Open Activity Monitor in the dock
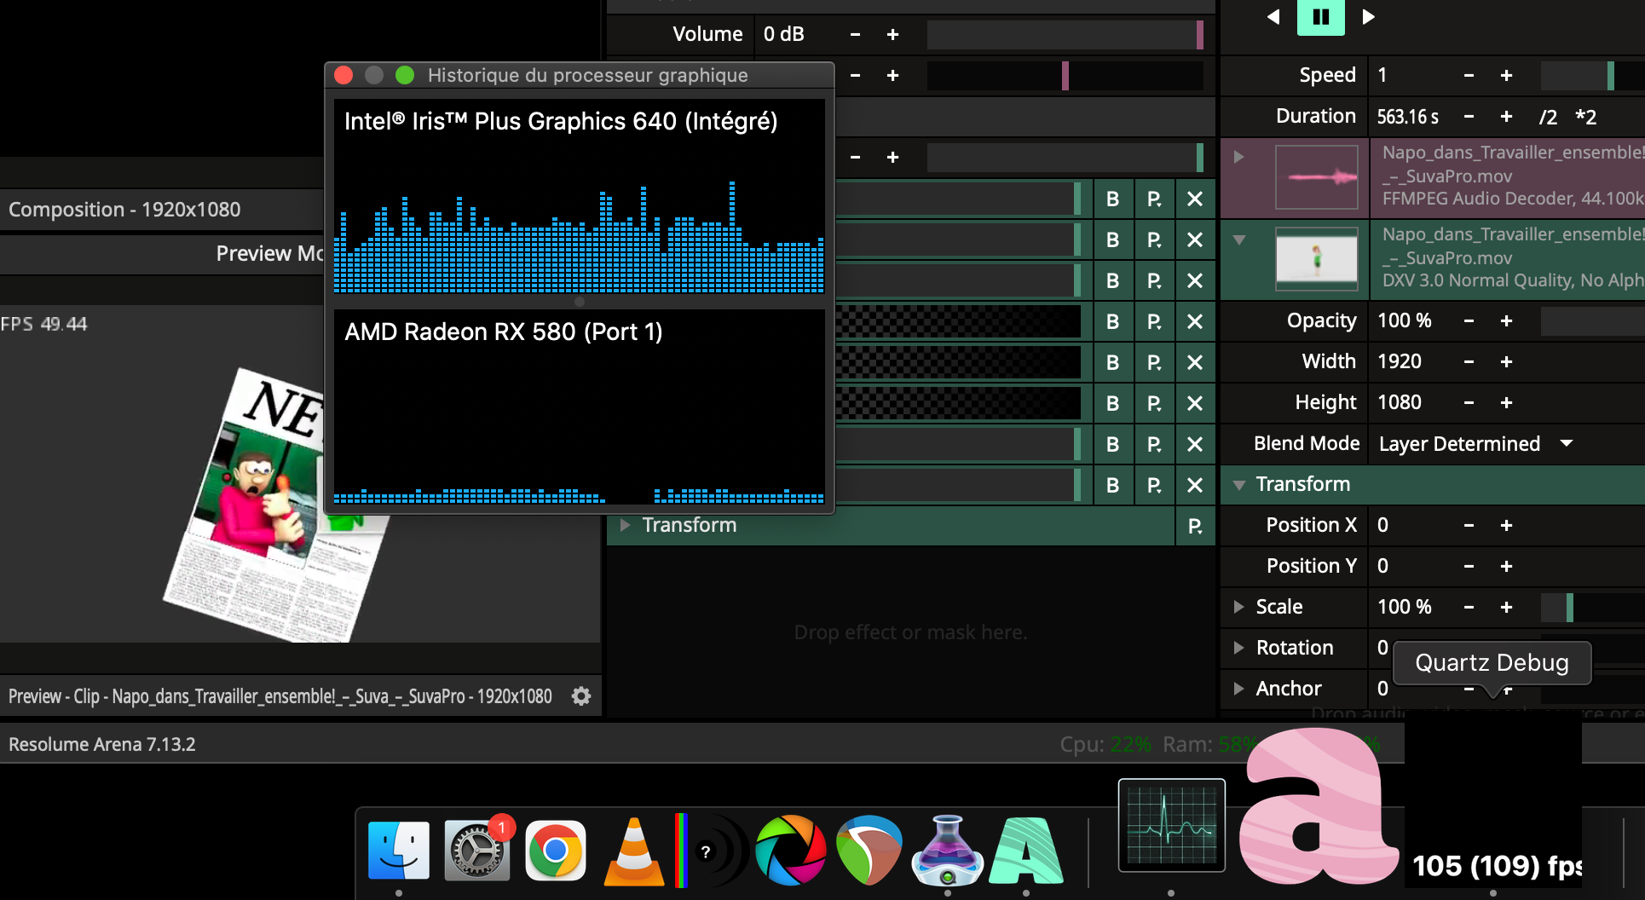1645x900 pixels. click(x=1171, y=825)
